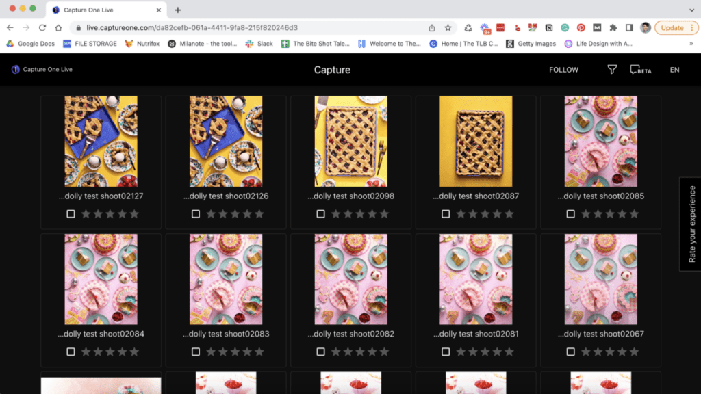Viewport: 701px width, 394px height.
Task: Switch to the Capture One Live tab
Action: (x=106, y=10)
